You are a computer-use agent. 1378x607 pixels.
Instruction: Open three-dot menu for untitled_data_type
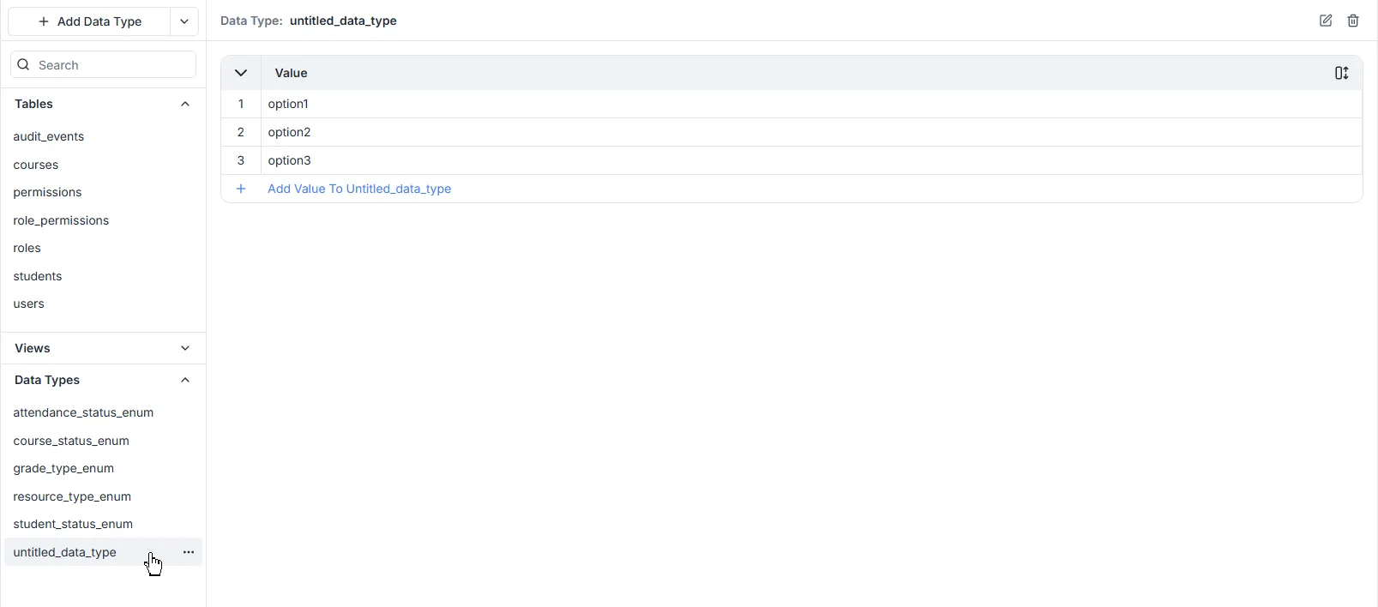click(x=189, y=552)
